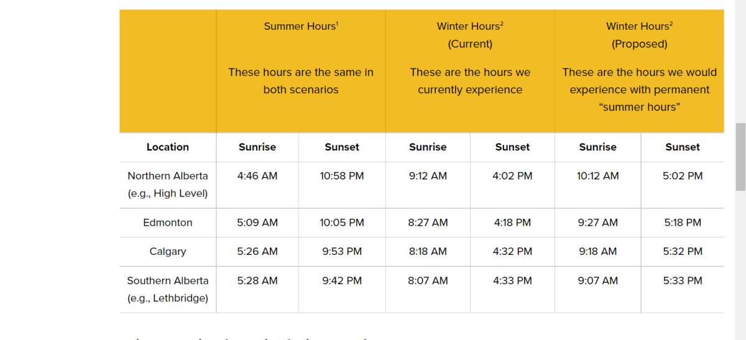Click the 4:33 PM Lethbridge sunset cell
This screenshot has height=340, width=746.
point(512,281)
